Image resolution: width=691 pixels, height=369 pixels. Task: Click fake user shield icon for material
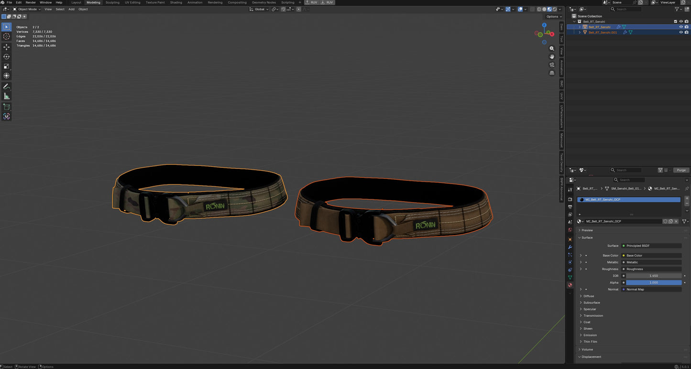pyautogui.click(x=665, y=221)
